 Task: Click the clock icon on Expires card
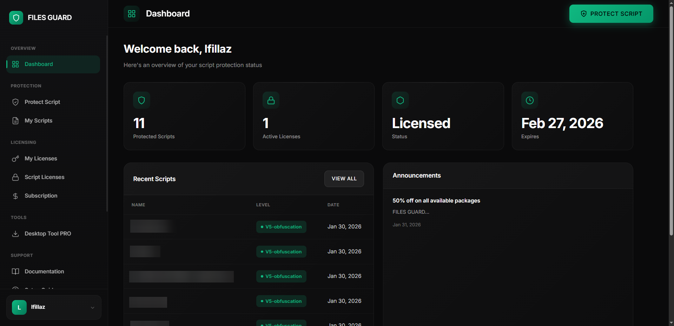point(530,100)
